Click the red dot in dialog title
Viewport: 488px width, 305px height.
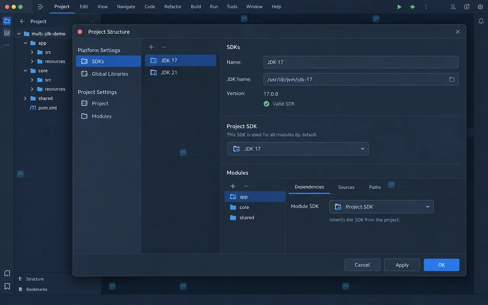point(80,32)
